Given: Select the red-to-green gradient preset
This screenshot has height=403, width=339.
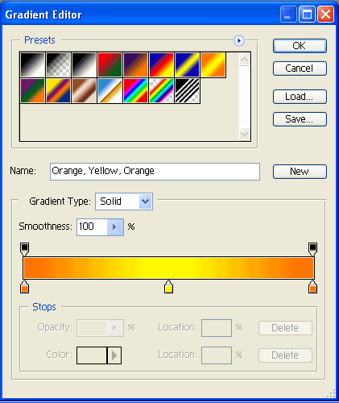Looking at the screenshot, I should point(110,64).
